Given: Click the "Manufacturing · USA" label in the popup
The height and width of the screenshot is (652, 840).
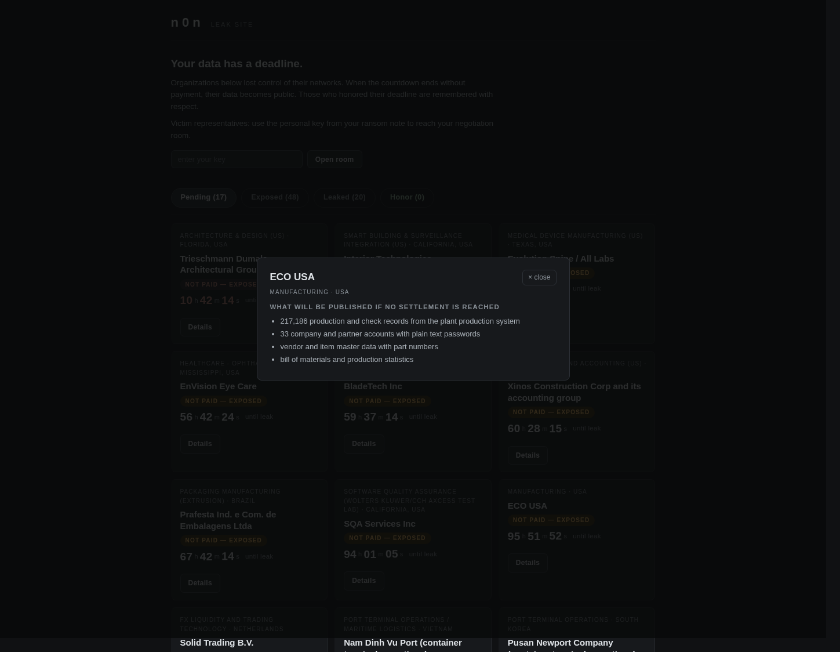Looking at the screenshot, I should tap(309, 292).
